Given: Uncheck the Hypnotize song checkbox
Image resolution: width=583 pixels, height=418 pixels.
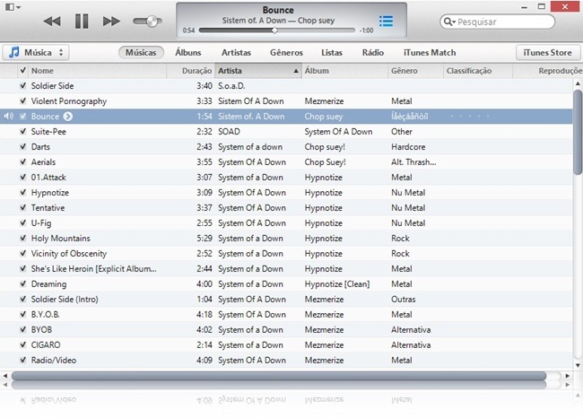Looking at the screenshot, I should 23,192.
